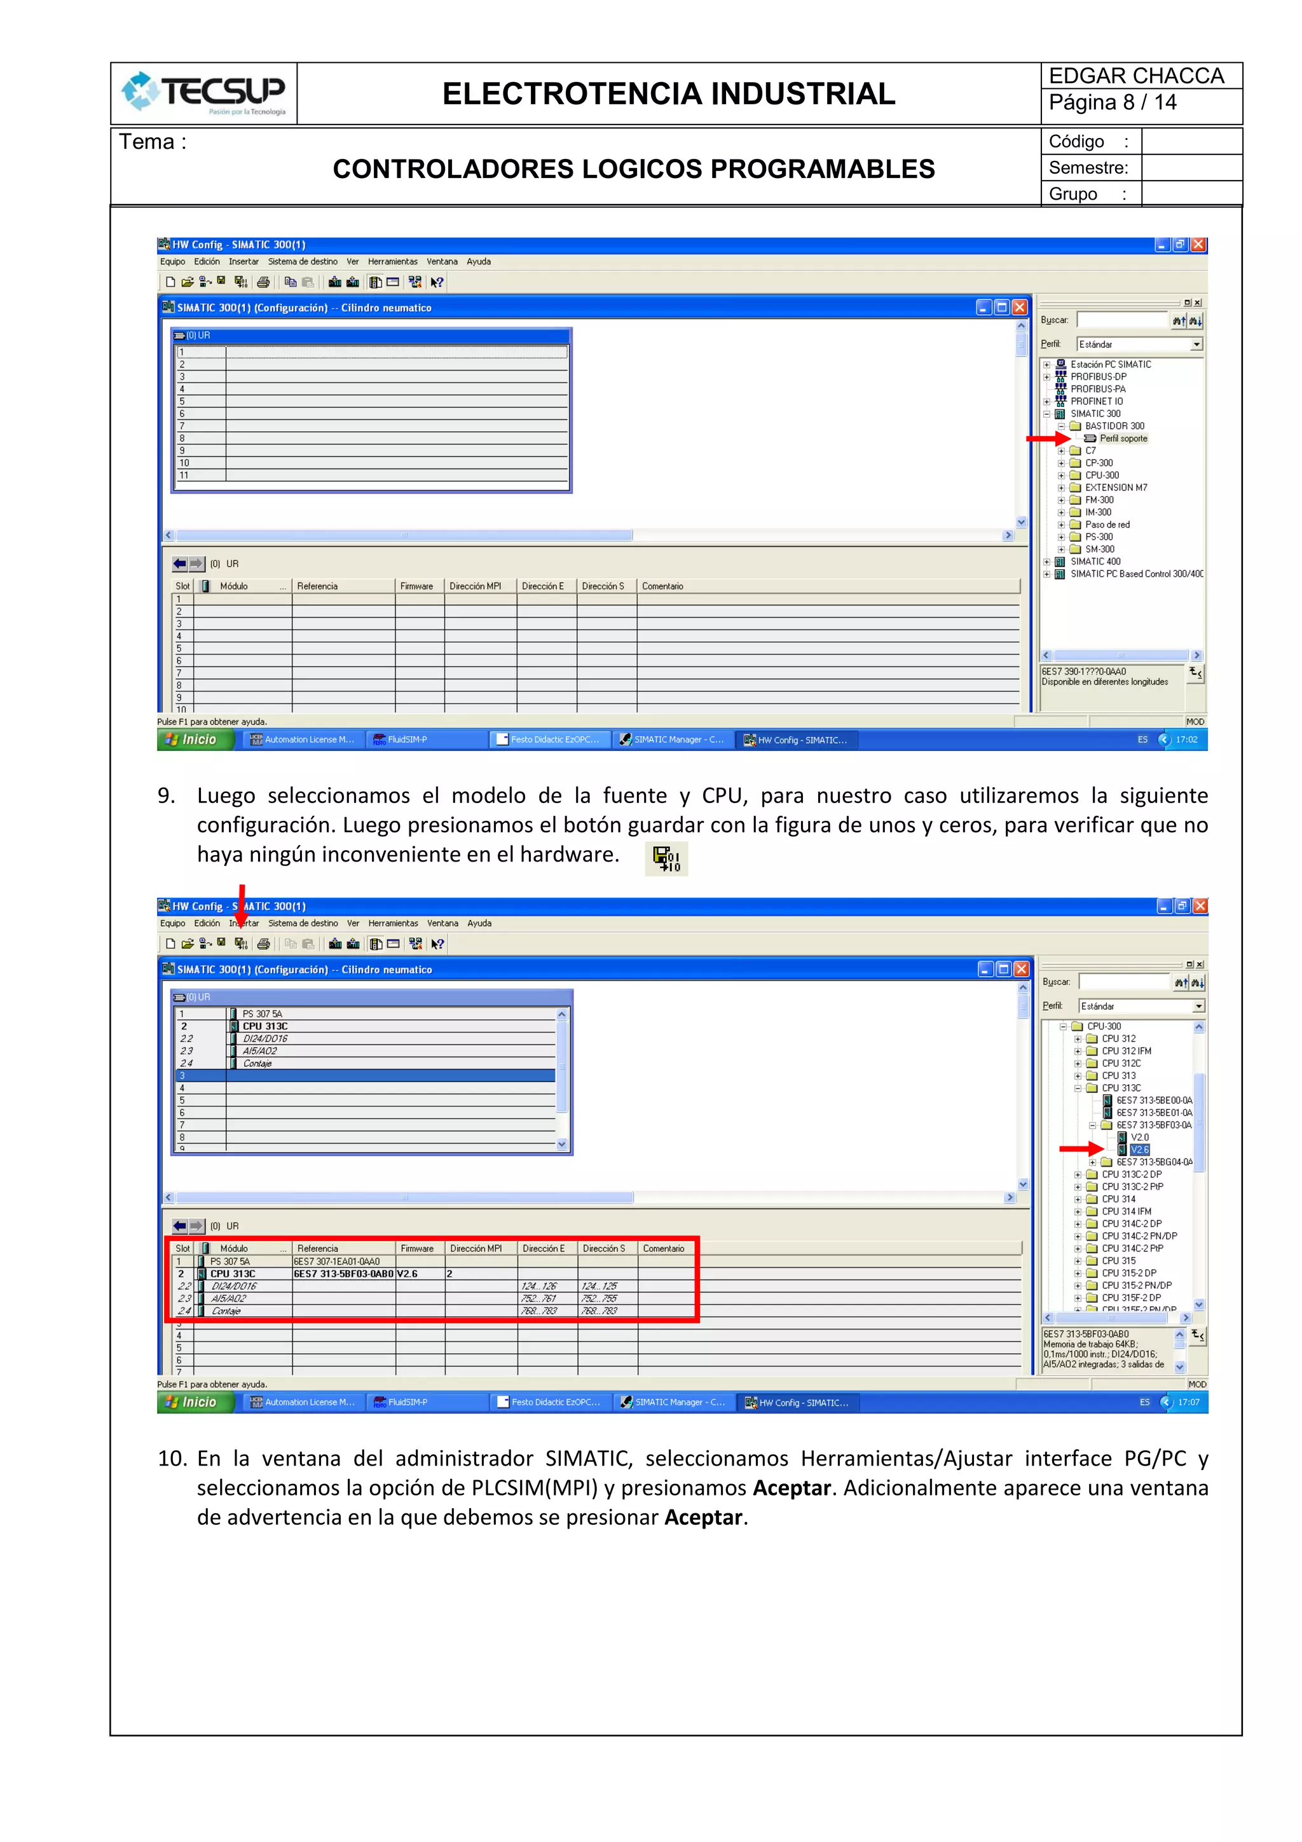The width and height of the screenshot is (1302, 1842).
Task: Collapse BASTIDOR 300 folder
Action: [1061, 426]
